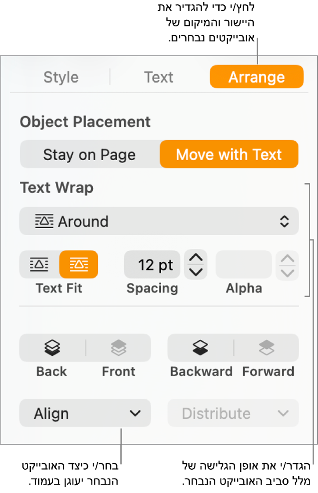Increase Alpha with the up arrow
The width and height of the screenshot is (318, 493).
(x=287, y=258)
